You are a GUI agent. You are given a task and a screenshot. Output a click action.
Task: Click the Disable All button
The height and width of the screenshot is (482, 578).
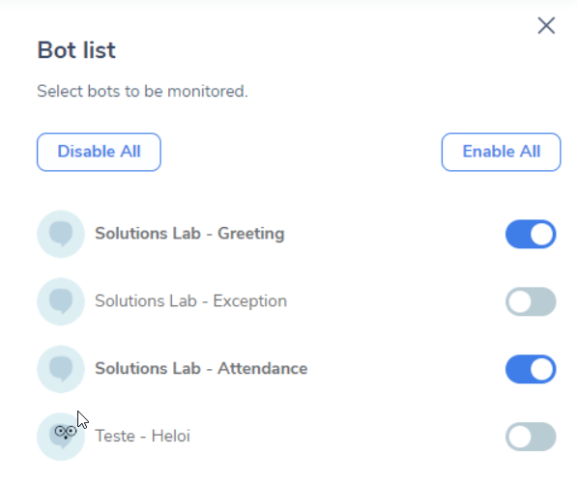99,152
